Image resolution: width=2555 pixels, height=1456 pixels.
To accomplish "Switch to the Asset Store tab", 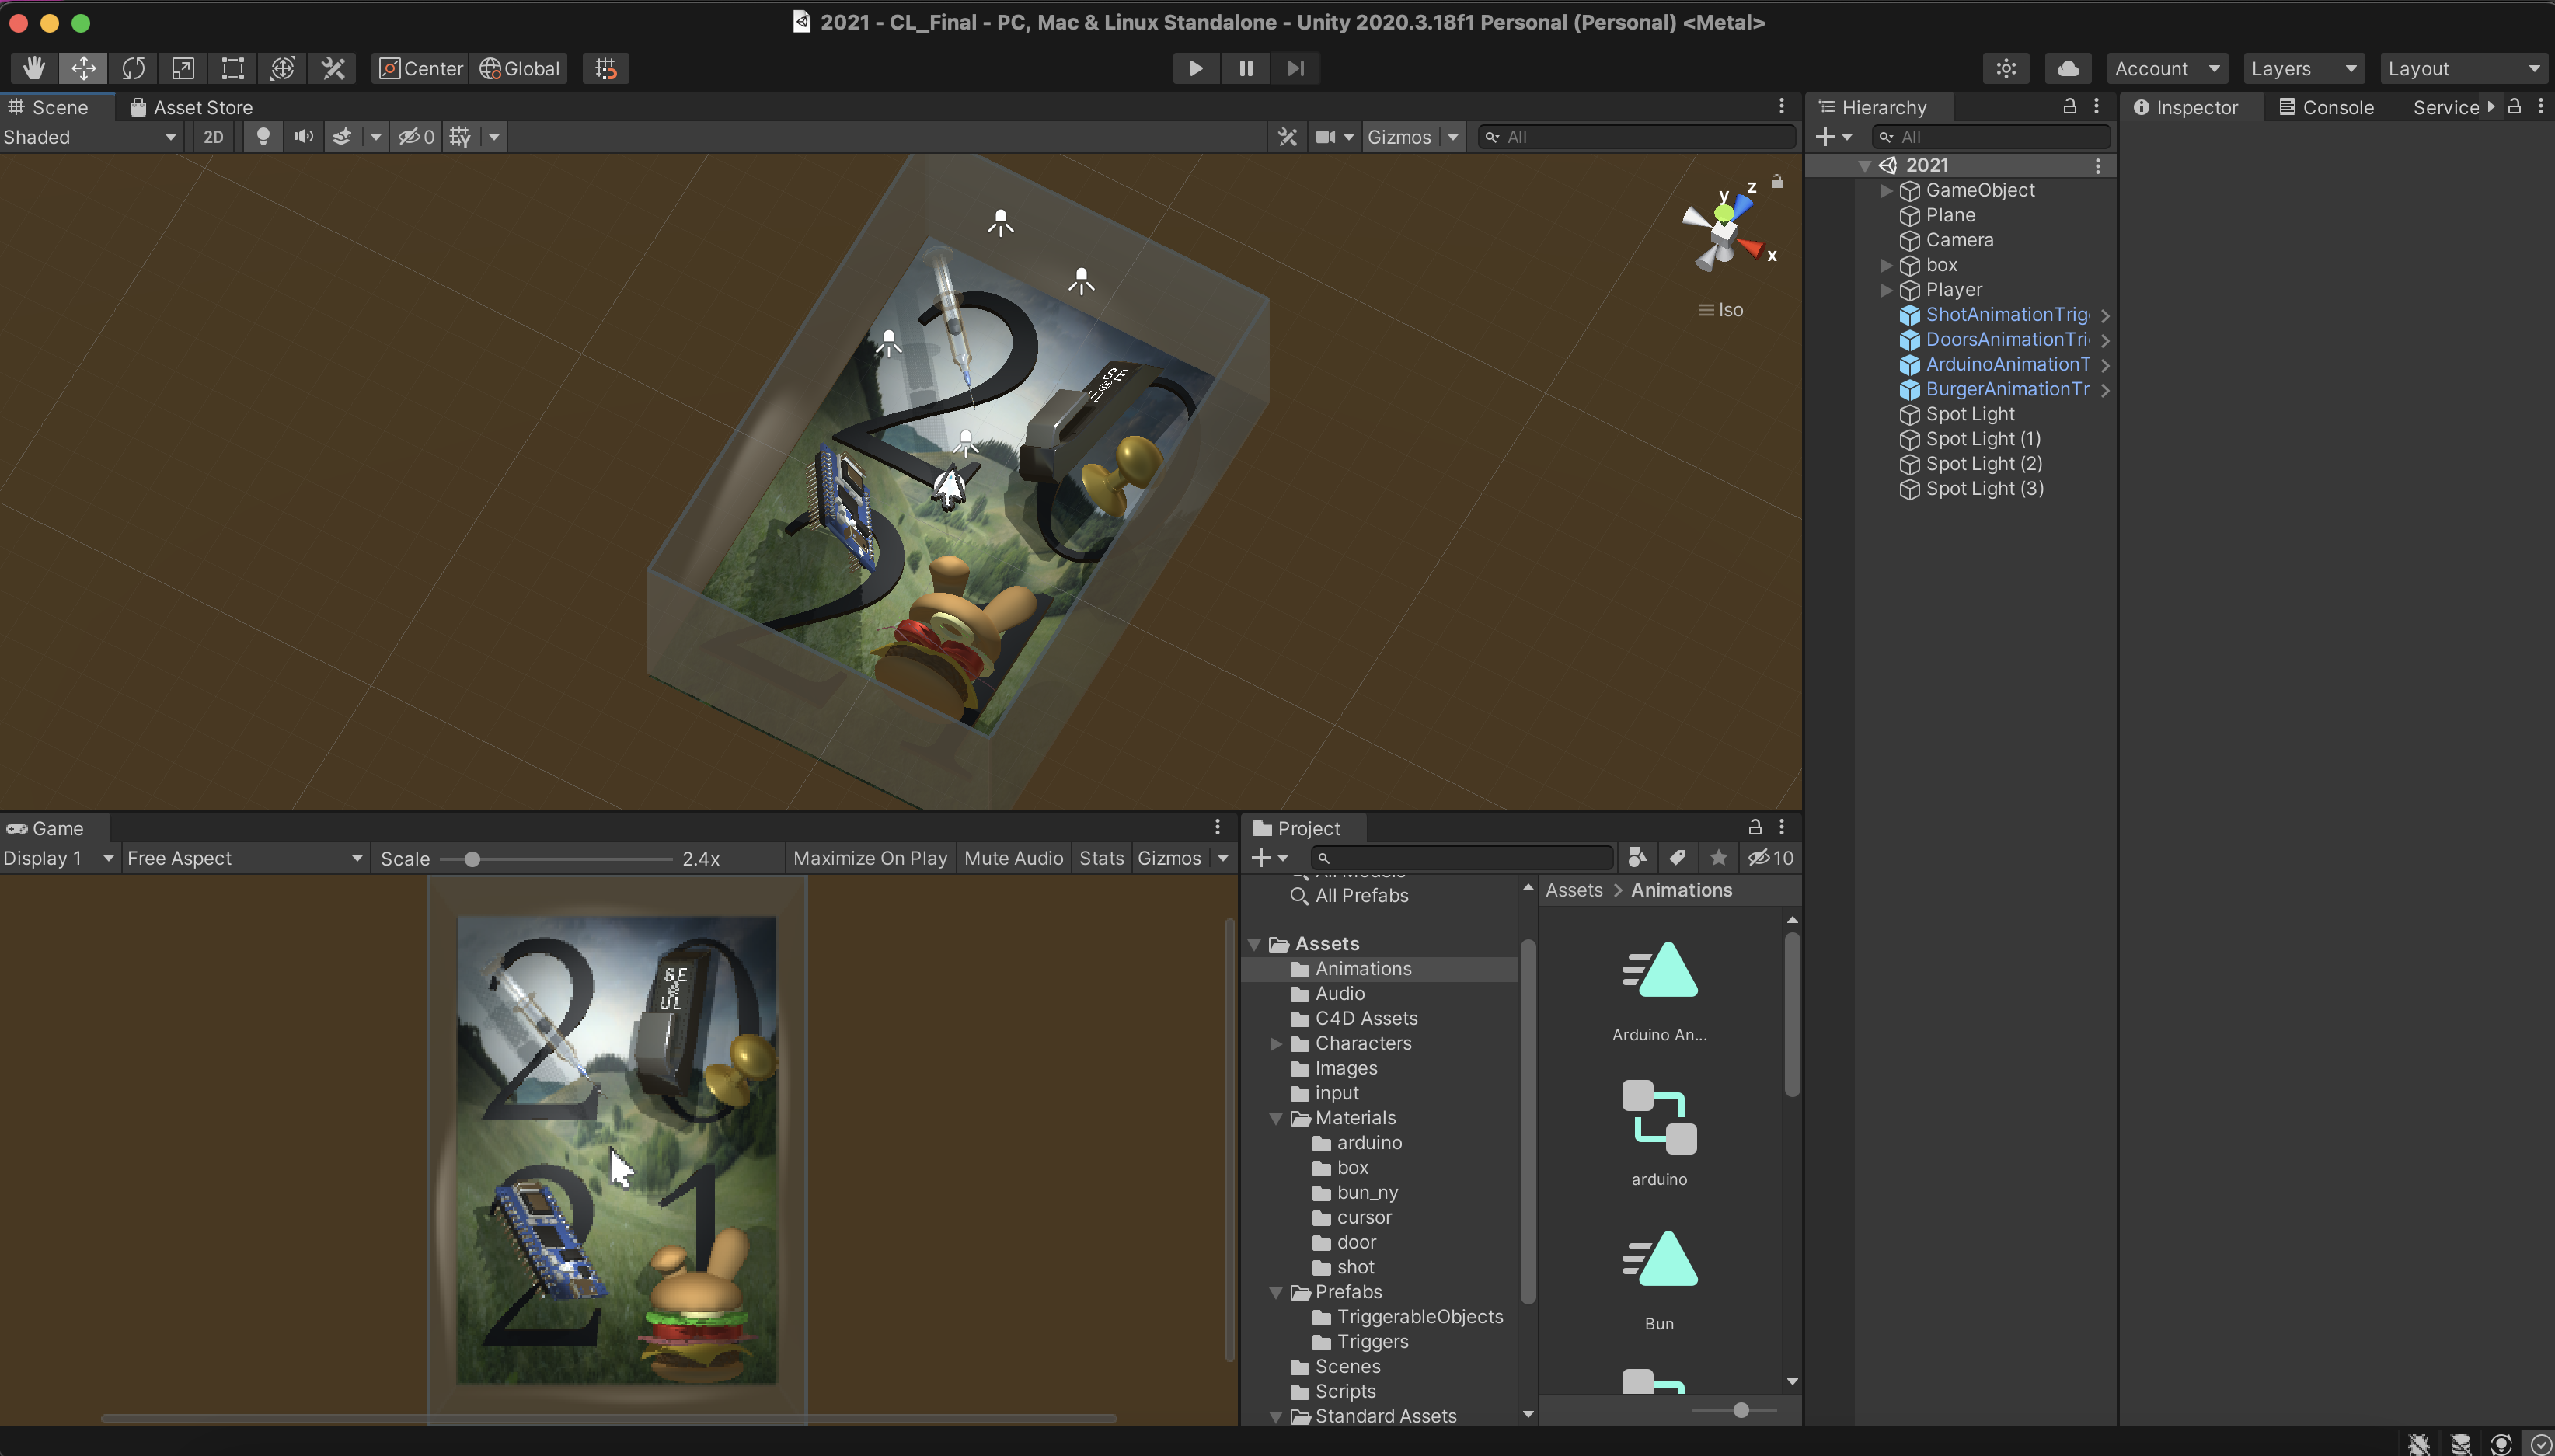I will pyautogui.click(x=191, y=107).
